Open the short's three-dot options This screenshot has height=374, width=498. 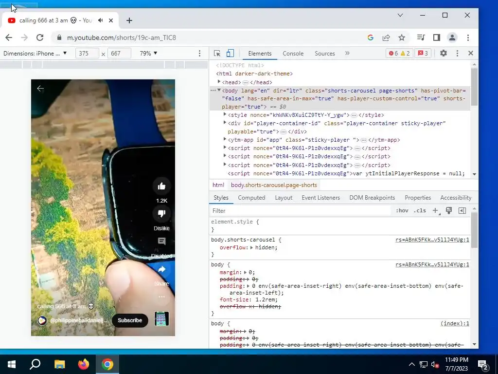click(161, 297)
